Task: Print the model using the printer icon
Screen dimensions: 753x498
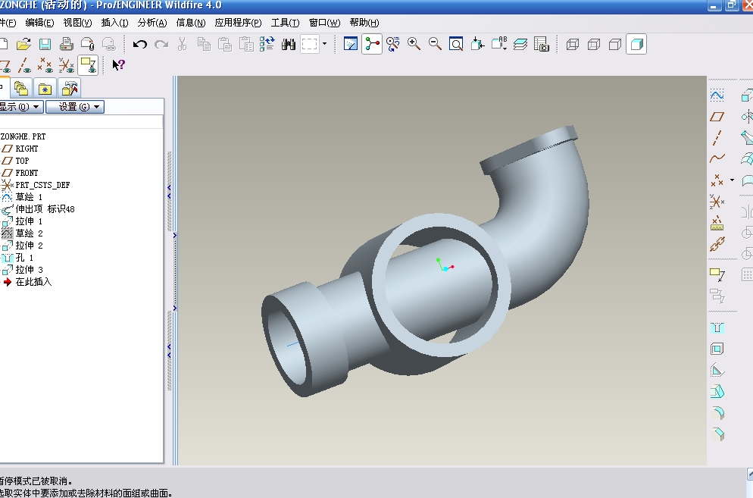Action: click(66, 45)
